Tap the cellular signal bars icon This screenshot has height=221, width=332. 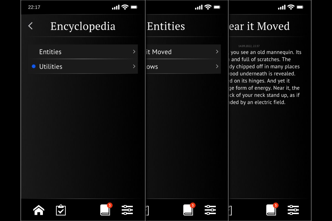[115, 7]
